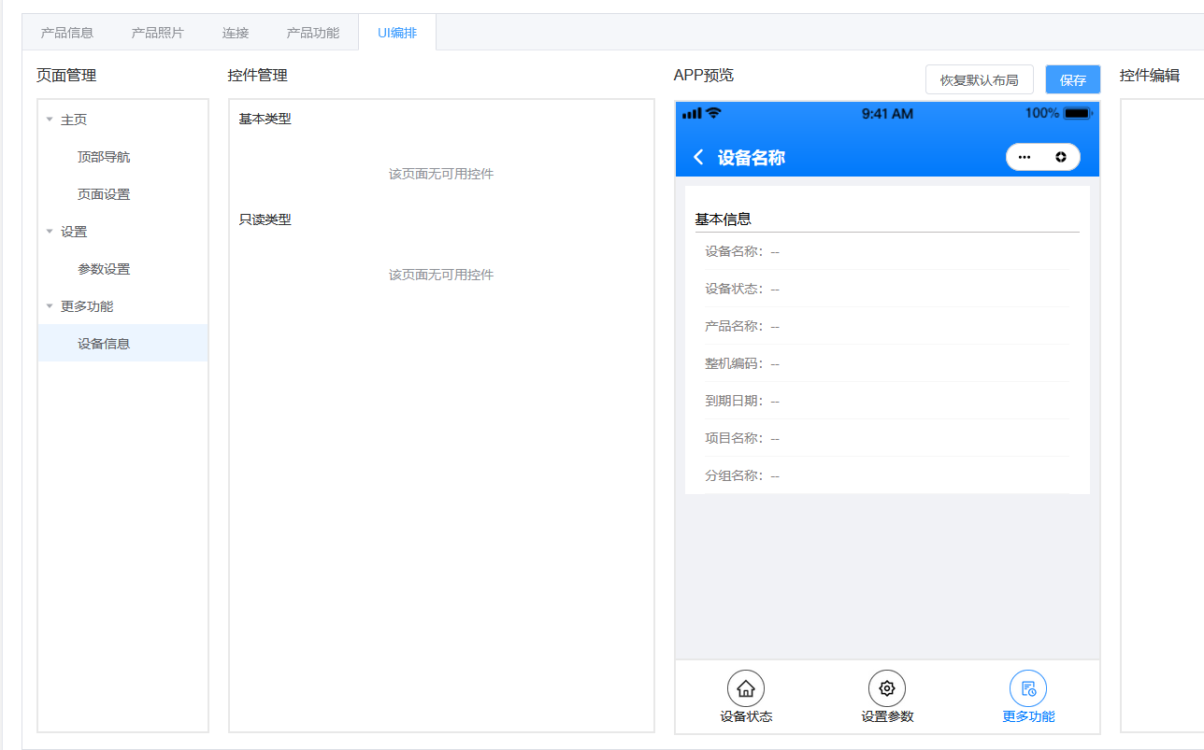Click the 设备状态 row in the preview
Image resolution: width=1204 pixels, height=750 pixels.
[887, 289]
